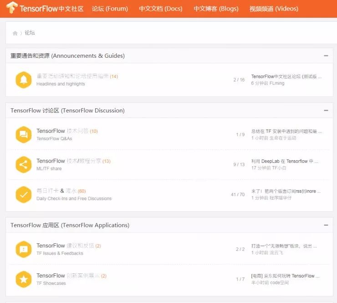Open latest post '[电商] 京东如何玩转 TensorFlow ...'
337x303 pixels.
(285, 276)
